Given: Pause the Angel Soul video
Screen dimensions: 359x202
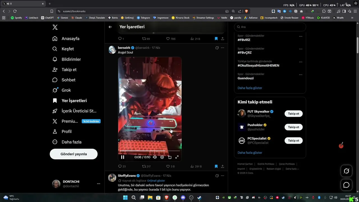Looking at the screenshot, I should (x=123, y=157).
